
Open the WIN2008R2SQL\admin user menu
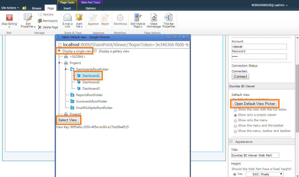pos(269,5)
